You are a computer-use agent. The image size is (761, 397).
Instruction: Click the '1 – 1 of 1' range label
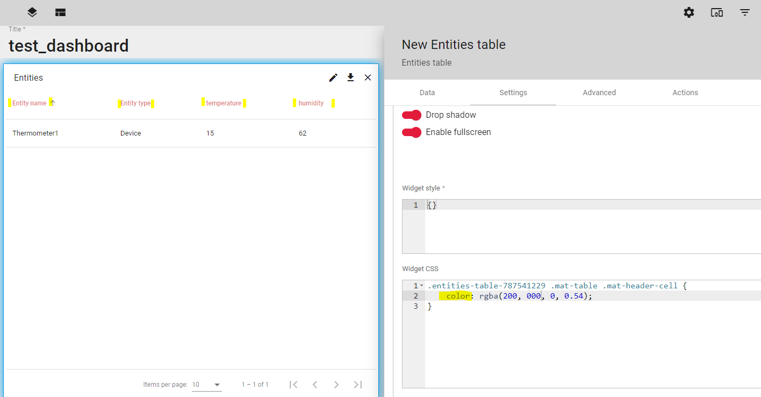tap(255, 385)
